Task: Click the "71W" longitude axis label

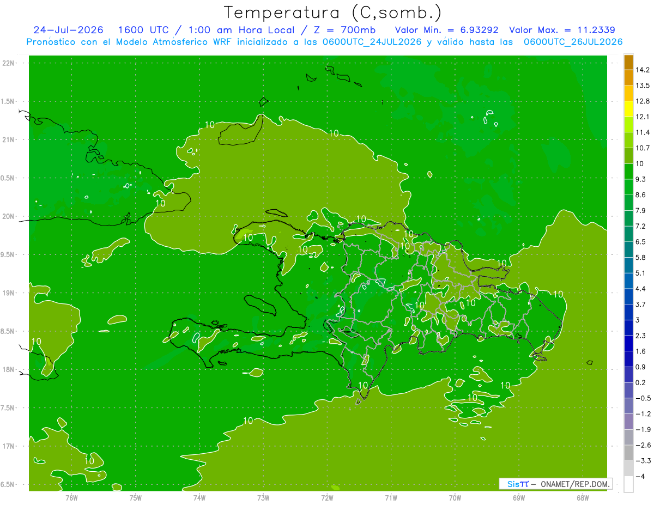Action: point(391,497)
